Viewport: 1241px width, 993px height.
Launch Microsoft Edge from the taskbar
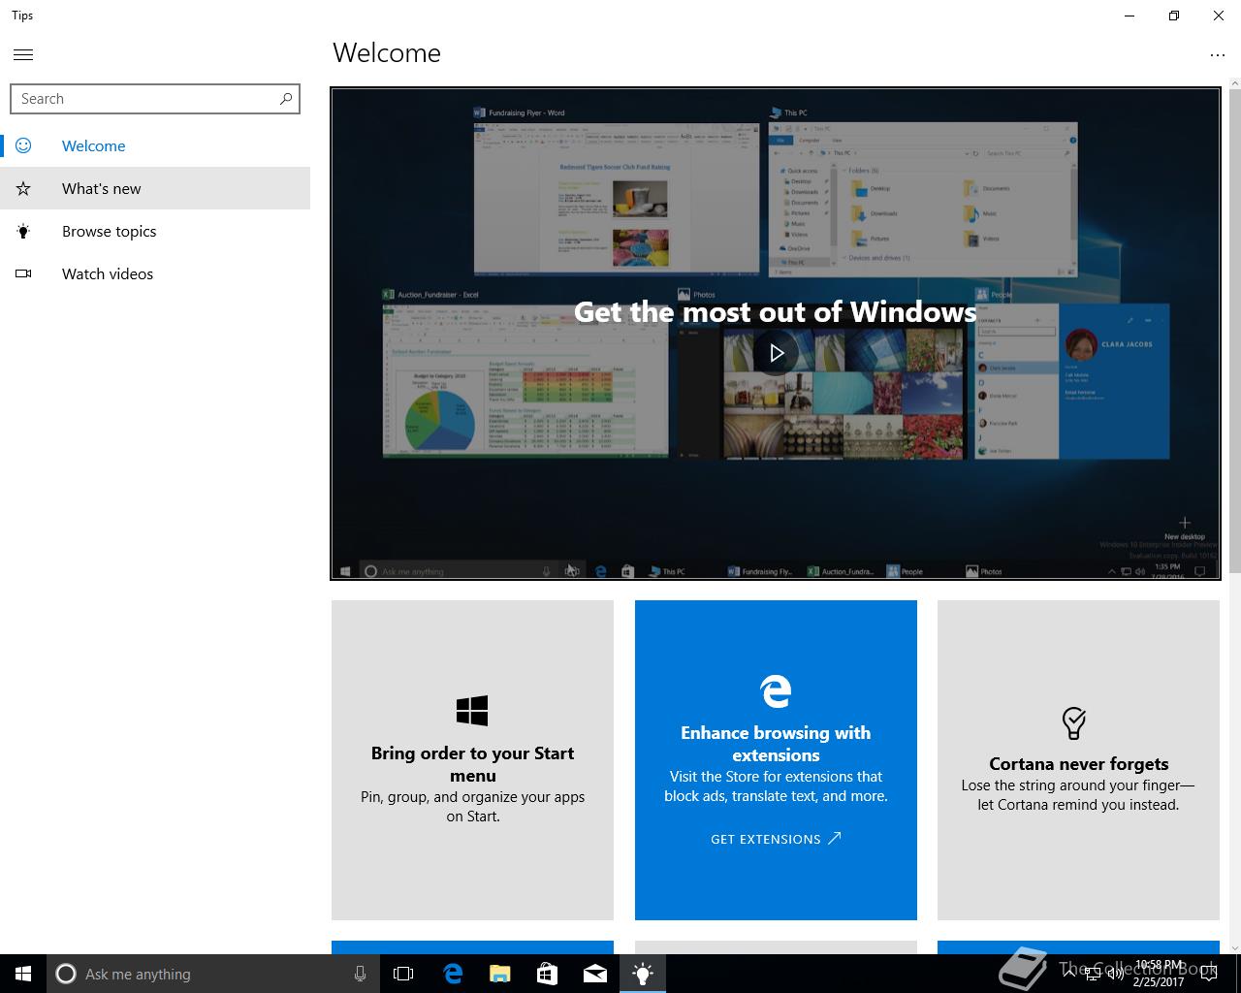click(452, 974)
